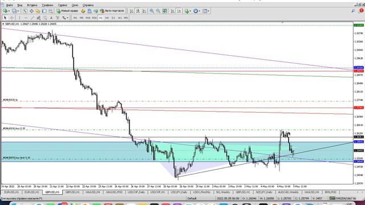The image size is (365, 205).
Task: Switch timeframe to M5
Action: click(82, 18)
